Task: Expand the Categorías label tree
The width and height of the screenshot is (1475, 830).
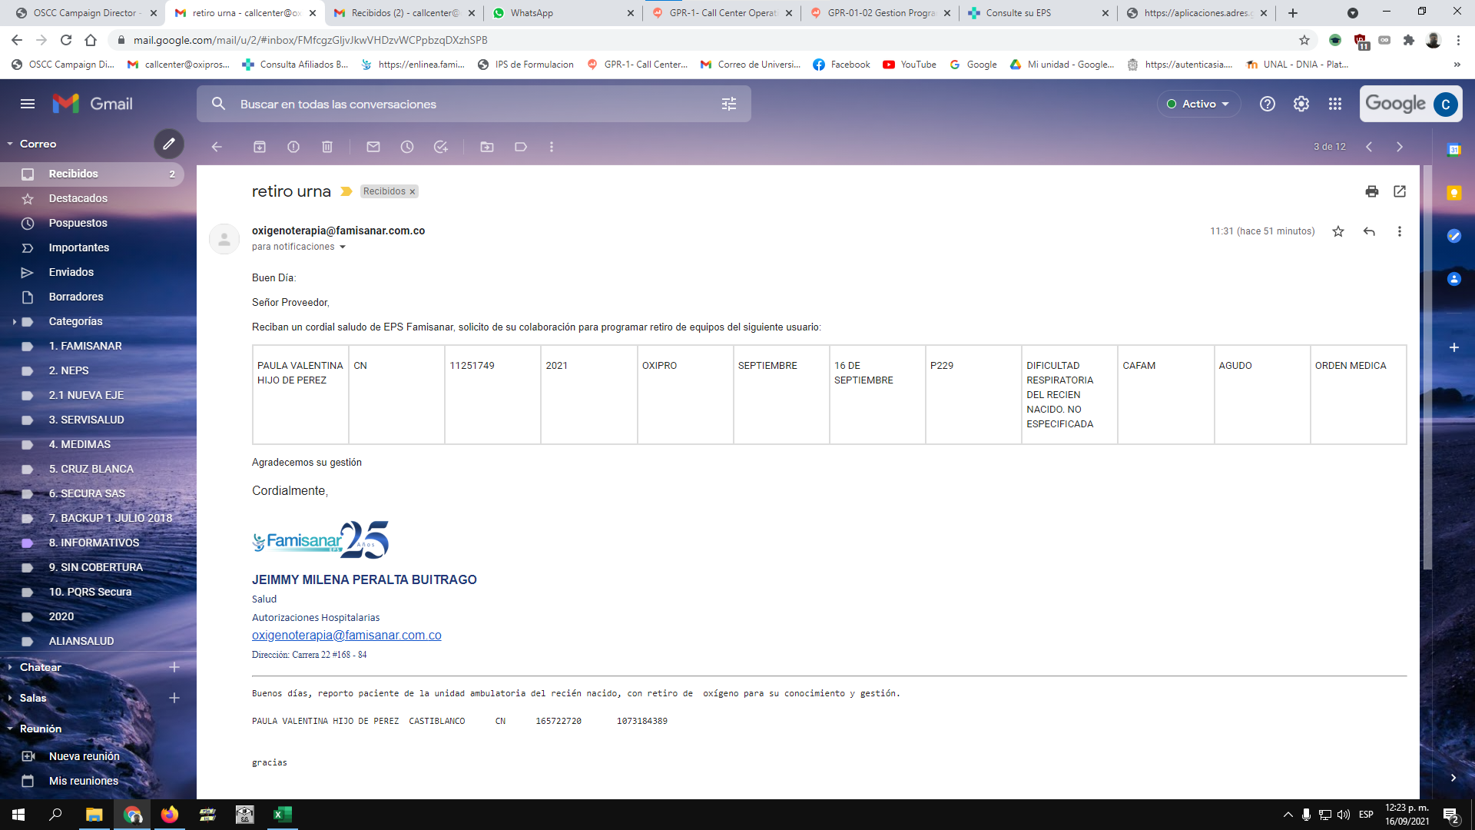Action: point(15,321)
